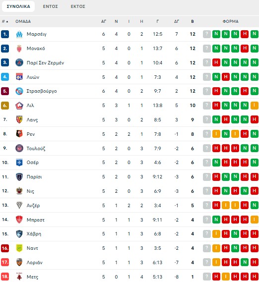Sort table by the # rank column

[x=5, y=21]
